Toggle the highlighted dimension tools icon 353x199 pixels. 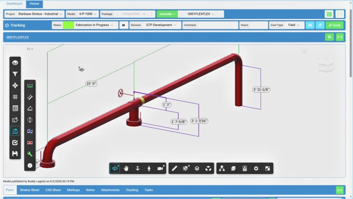pos(15,131)
